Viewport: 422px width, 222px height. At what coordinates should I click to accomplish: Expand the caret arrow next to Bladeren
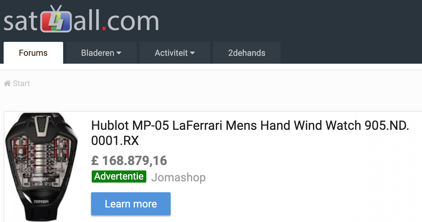coord(119,53)
